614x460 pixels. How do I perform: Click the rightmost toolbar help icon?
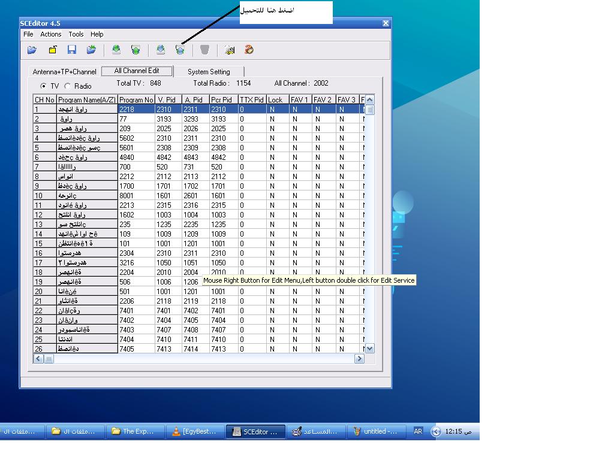pyautogui.click(x=249, y=50)
